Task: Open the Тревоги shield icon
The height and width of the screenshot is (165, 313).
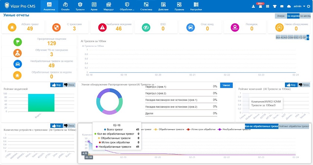Action: 80,4
